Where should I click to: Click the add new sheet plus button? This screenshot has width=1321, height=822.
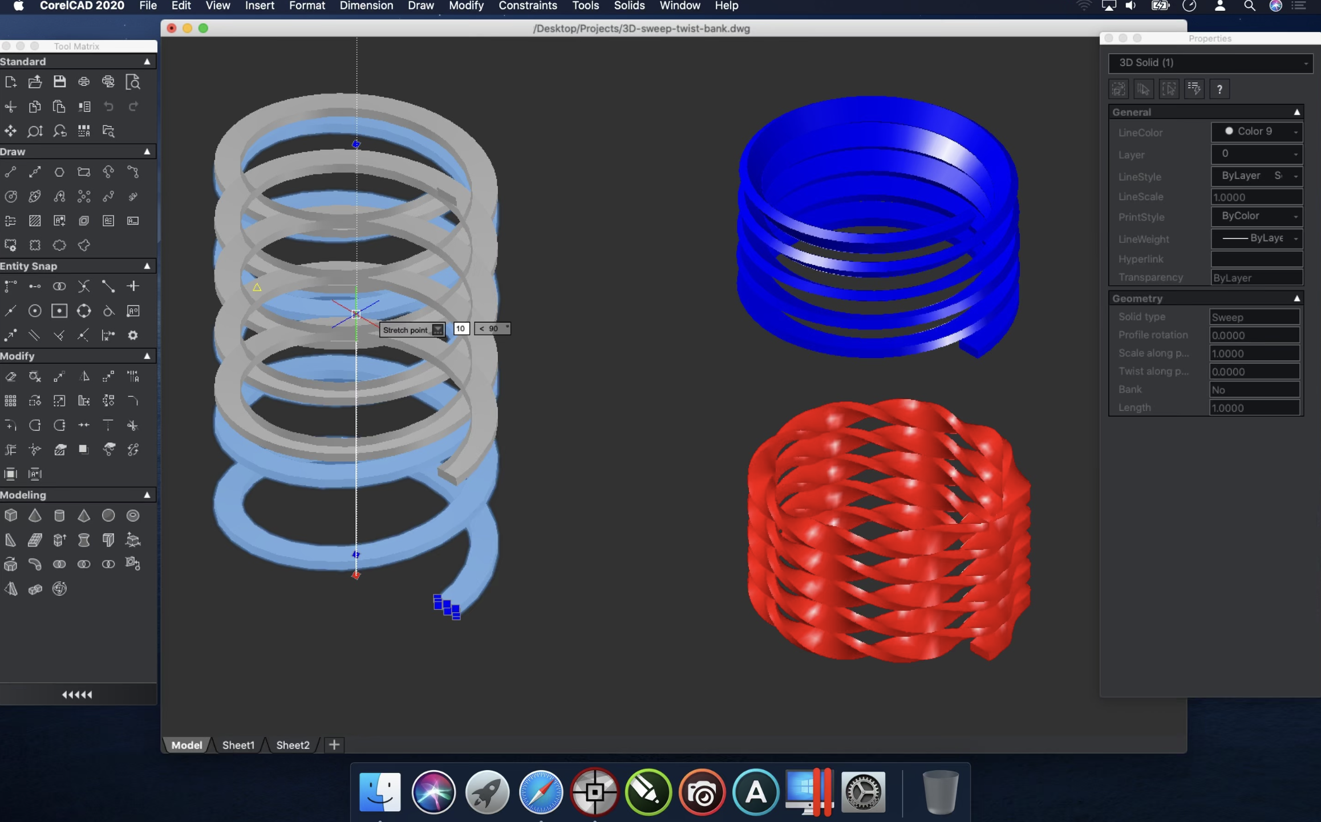pyautogui.click(x=334, y=745)
